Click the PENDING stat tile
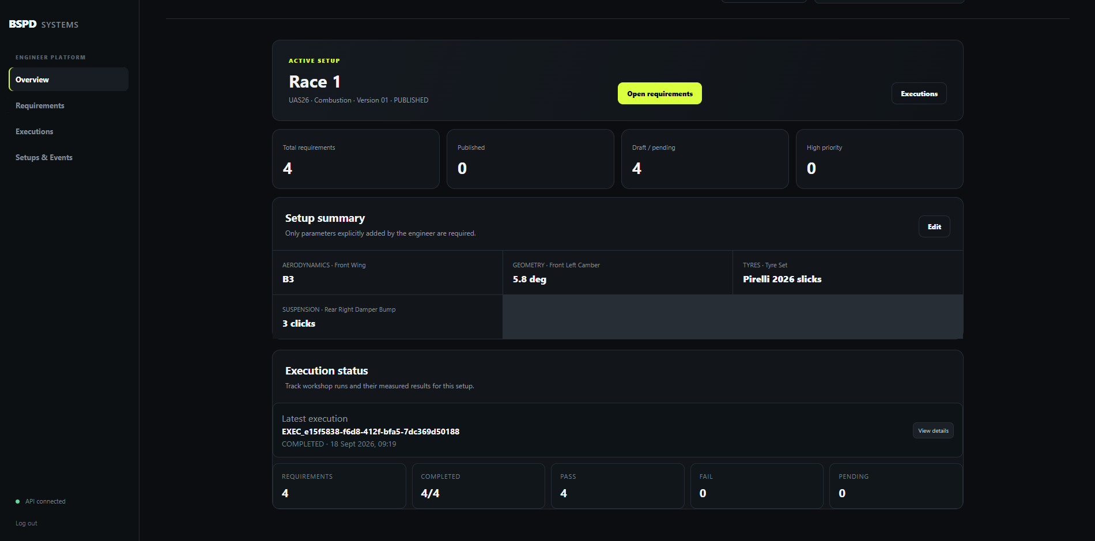The height and width of the screenshot is (541, 1095). (x=896, y=486)
